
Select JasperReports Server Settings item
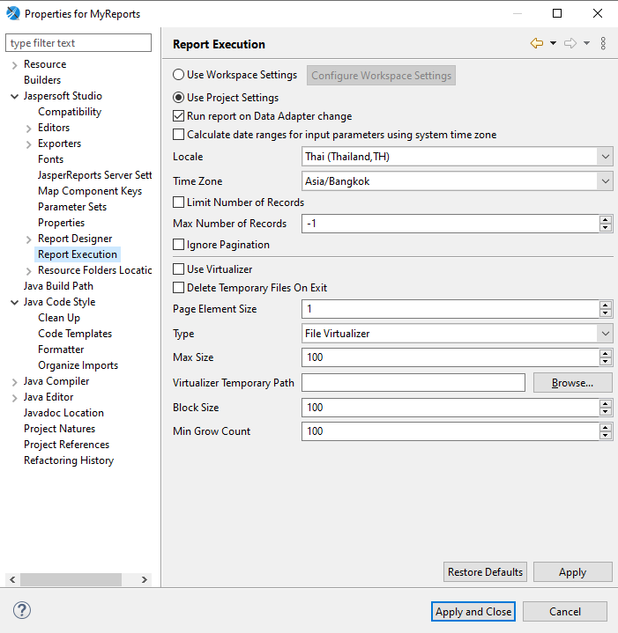(x=94, y=175)
